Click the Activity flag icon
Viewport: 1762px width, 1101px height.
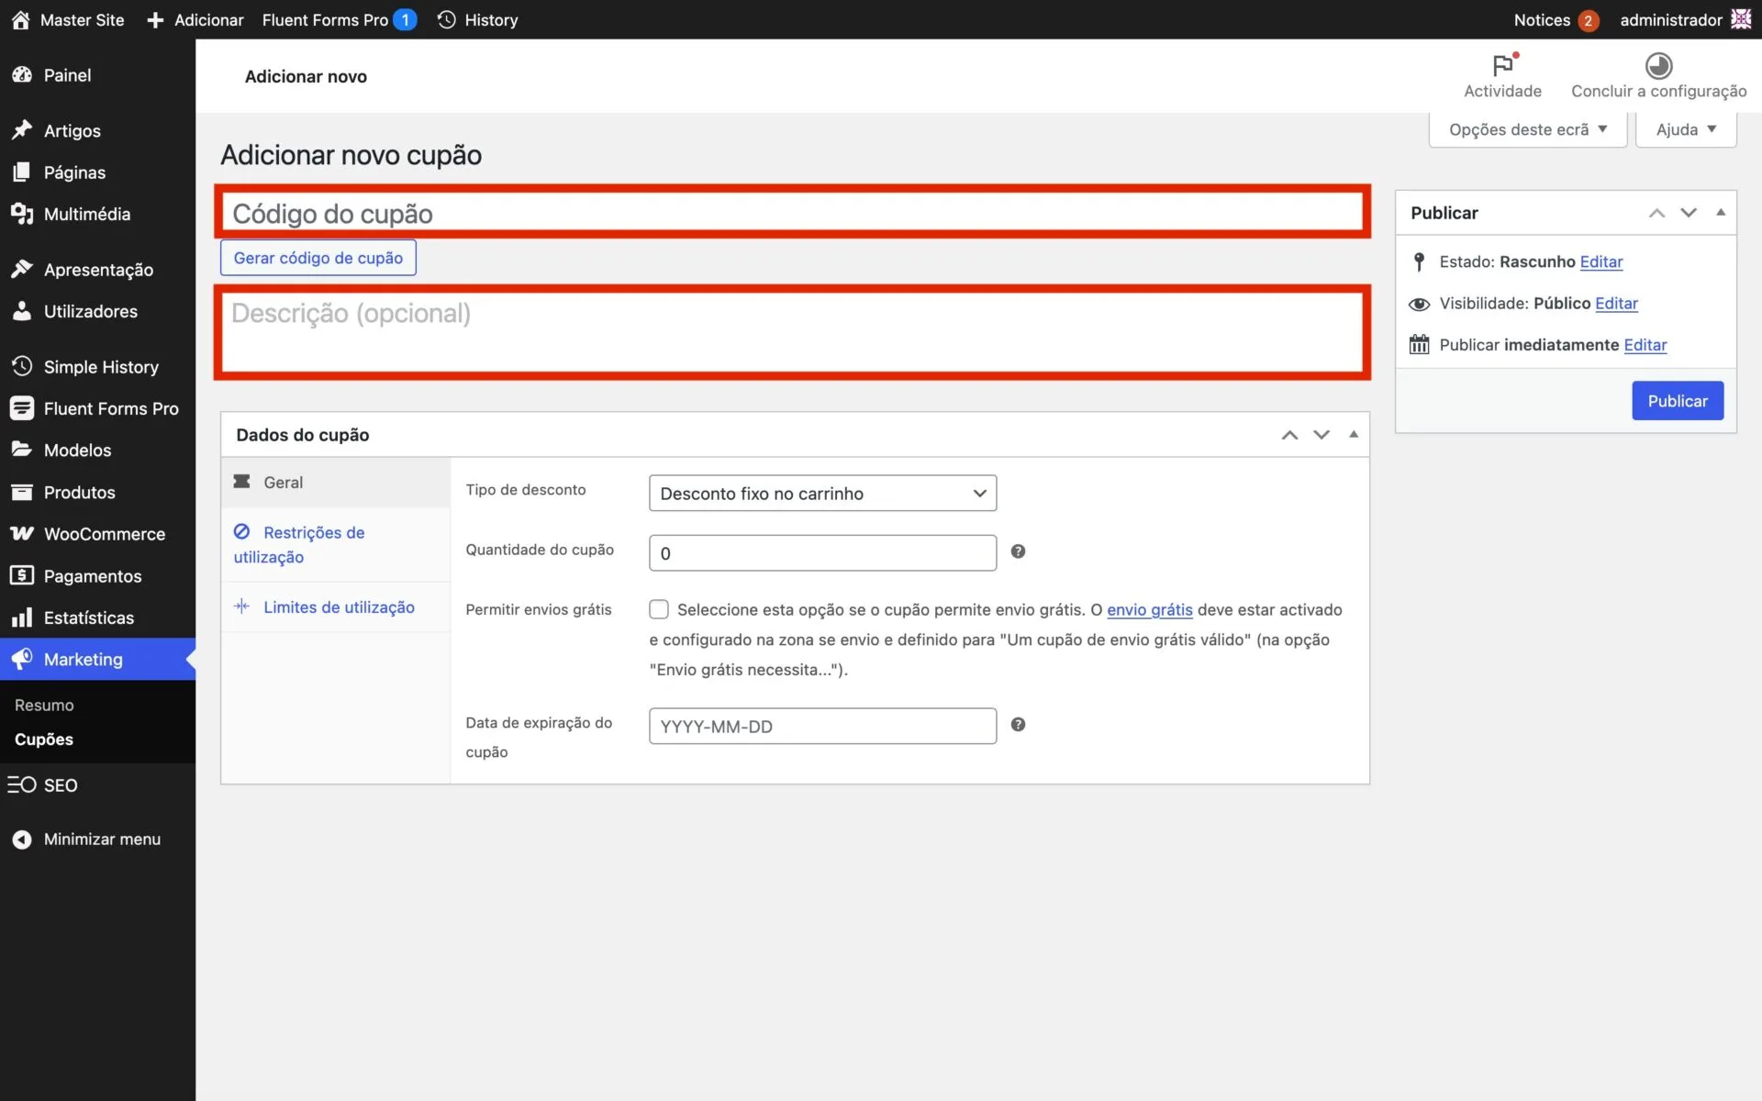click(1502, 66)
